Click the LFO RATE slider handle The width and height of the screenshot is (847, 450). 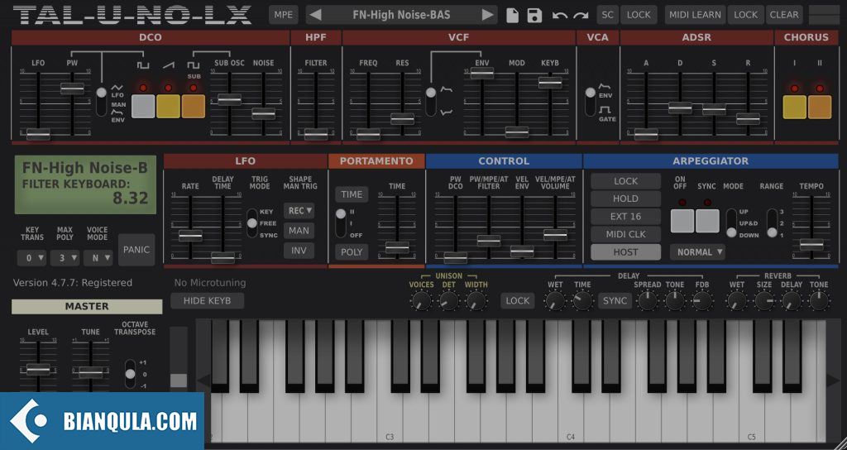pyautogui.click(x=190, y=236)
